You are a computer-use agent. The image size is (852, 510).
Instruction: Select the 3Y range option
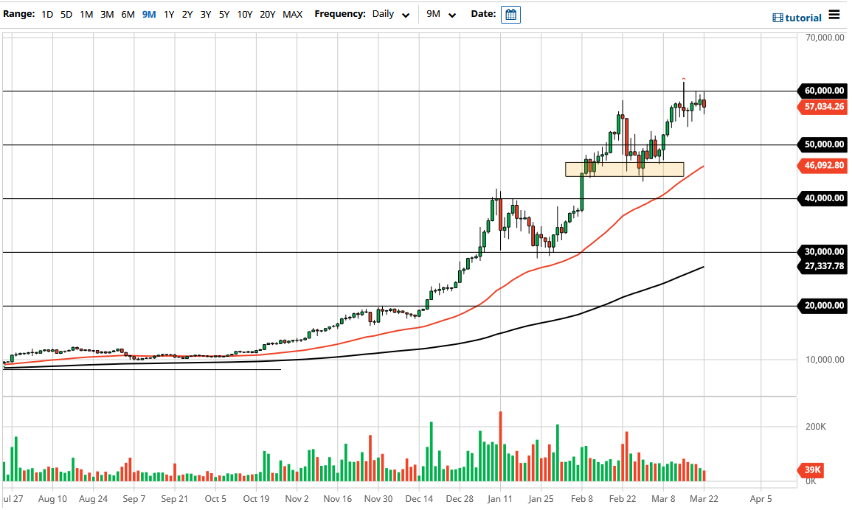[204, 14]
